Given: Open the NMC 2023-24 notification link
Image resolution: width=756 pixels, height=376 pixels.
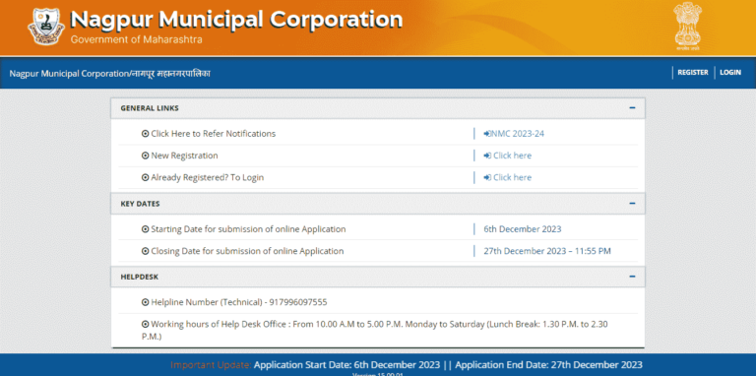Looking at the screenshot, I should tap(514, 134).
